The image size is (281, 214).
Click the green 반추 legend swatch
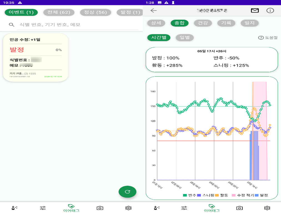click(x=185, y=195)
